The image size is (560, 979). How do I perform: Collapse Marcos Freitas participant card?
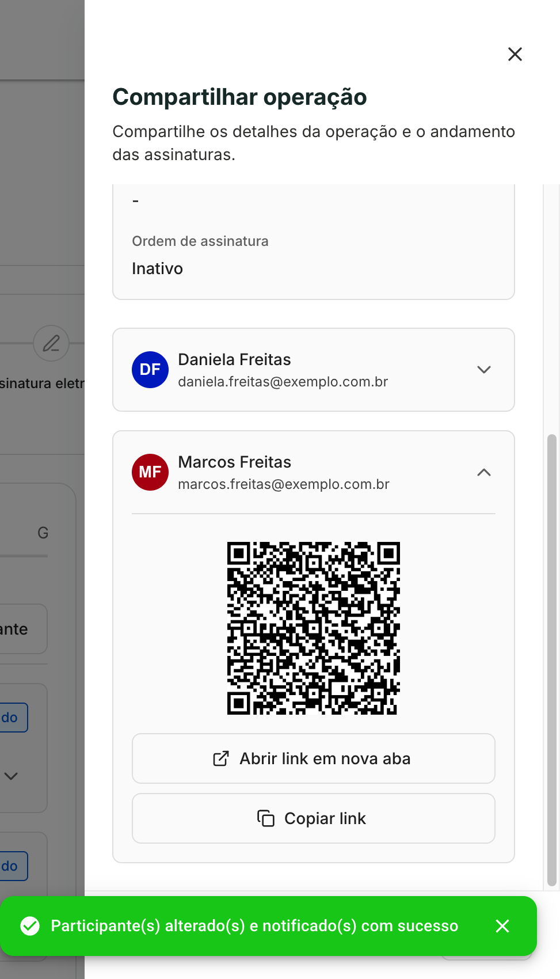click(x=484, y=472)
